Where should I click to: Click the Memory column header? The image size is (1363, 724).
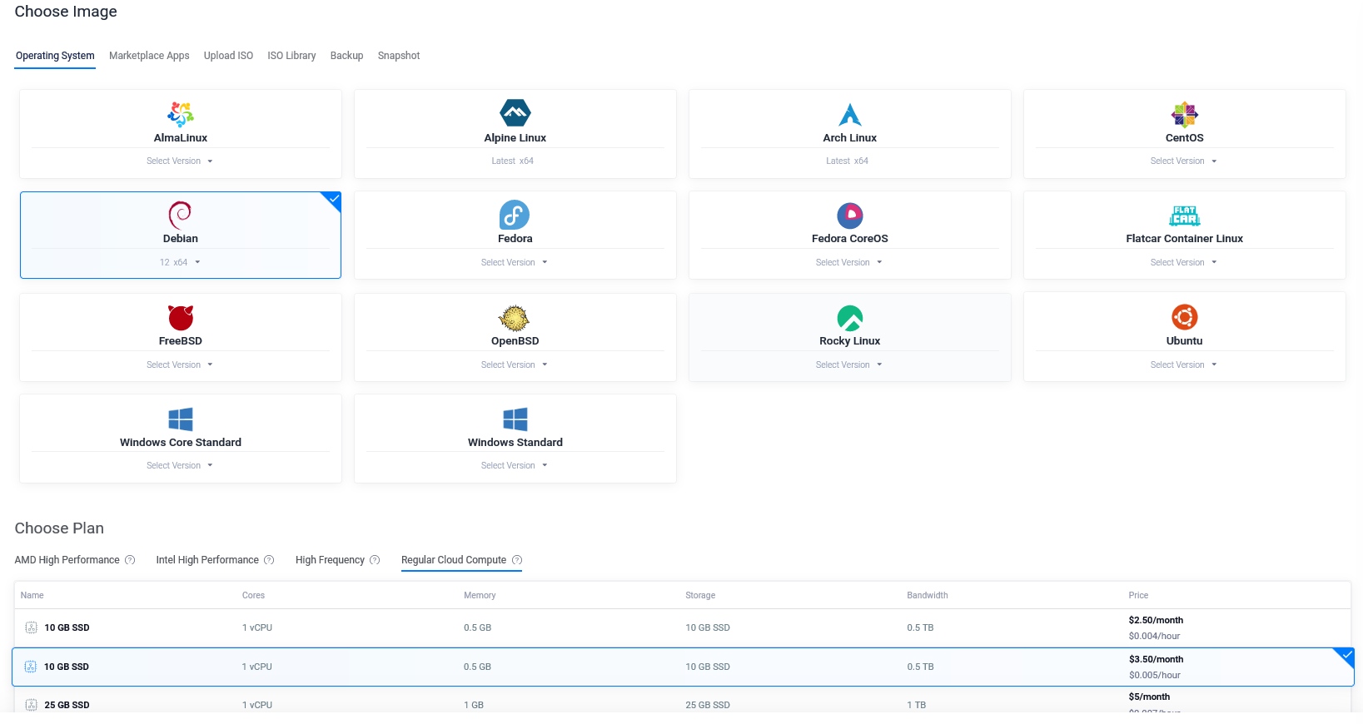pos(480,596)
